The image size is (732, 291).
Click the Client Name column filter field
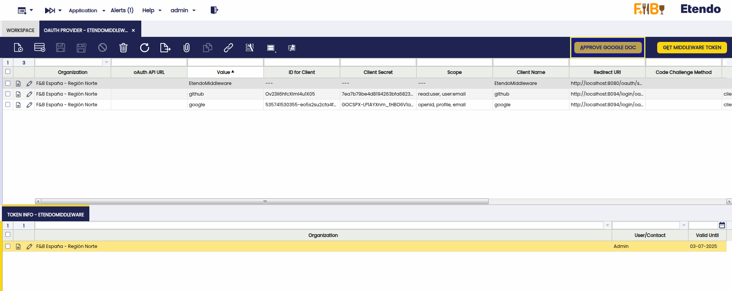531,62
